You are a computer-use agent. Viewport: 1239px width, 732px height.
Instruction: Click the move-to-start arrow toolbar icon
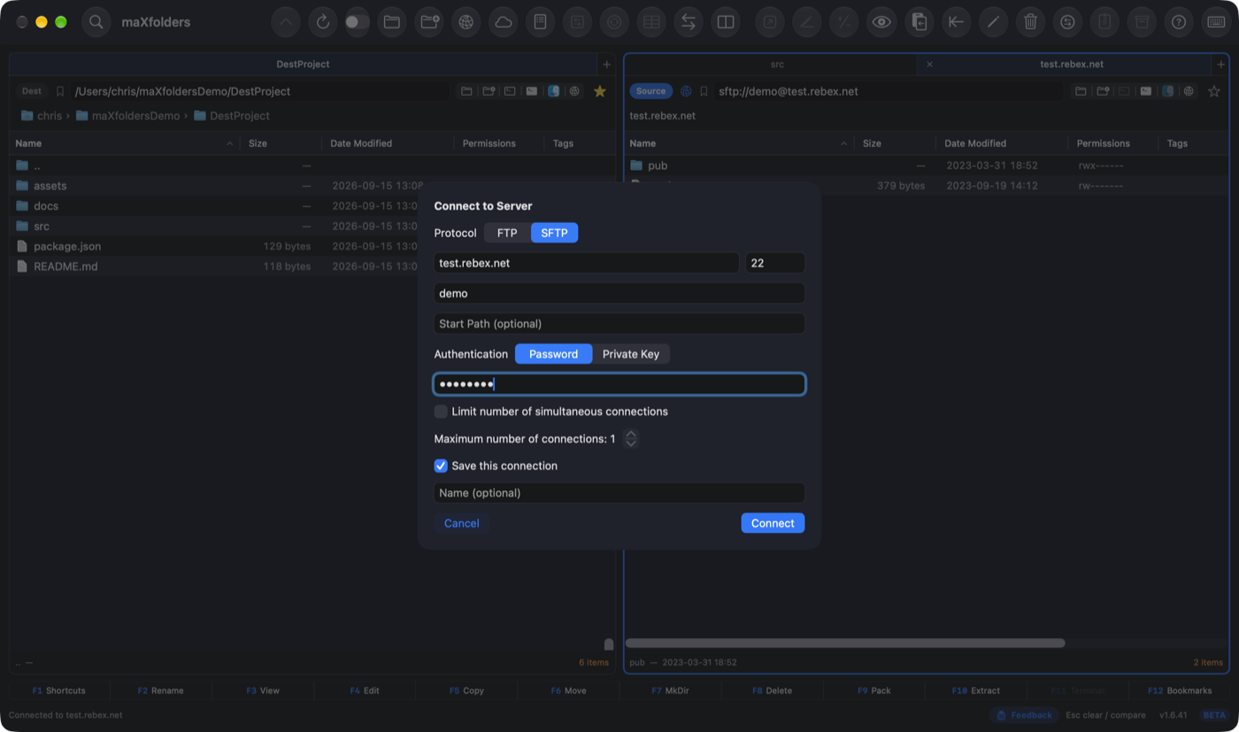pos(956,22)
